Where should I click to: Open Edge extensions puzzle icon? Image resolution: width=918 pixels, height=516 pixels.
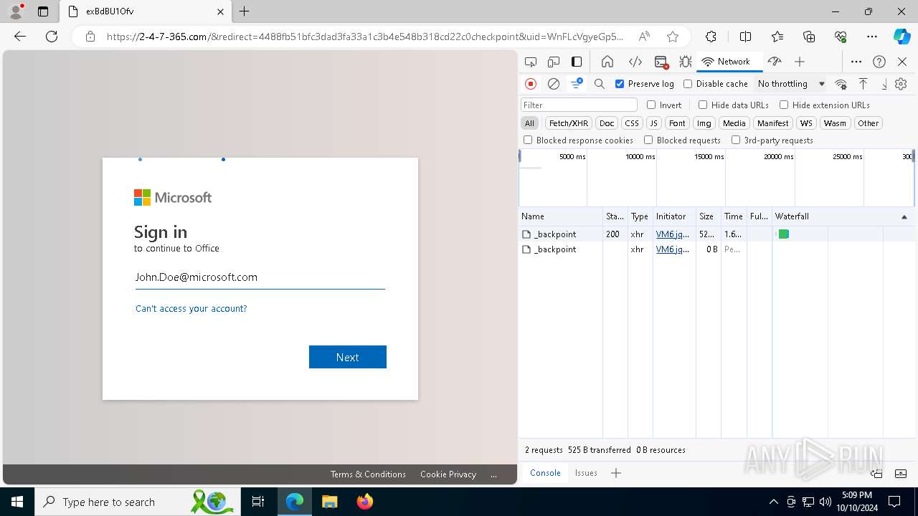[711, 37]
